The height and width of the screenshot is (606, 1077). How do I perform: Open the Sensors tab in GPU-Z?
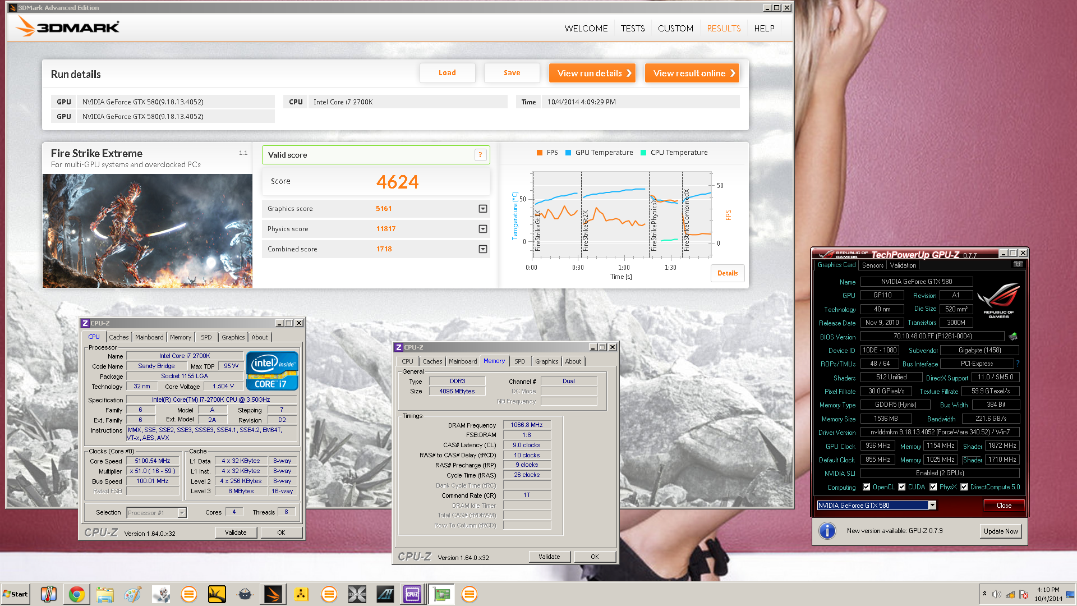(872, 265)
